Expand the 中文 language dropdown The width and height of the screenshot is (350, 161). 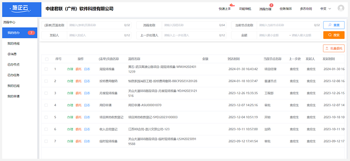pos(325,9)
